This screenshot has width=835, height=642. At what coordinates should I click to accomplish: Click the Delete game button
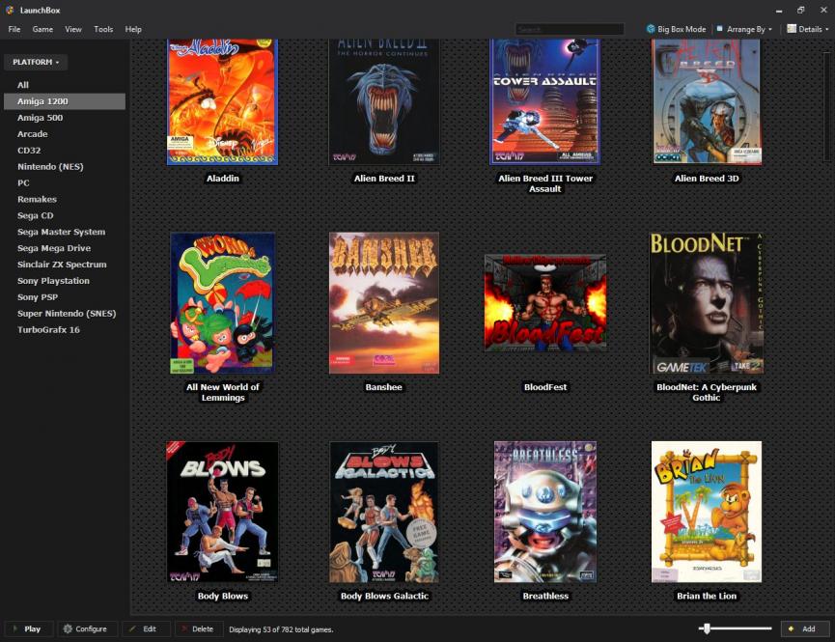pyautogui.click(x=182, y=628)
